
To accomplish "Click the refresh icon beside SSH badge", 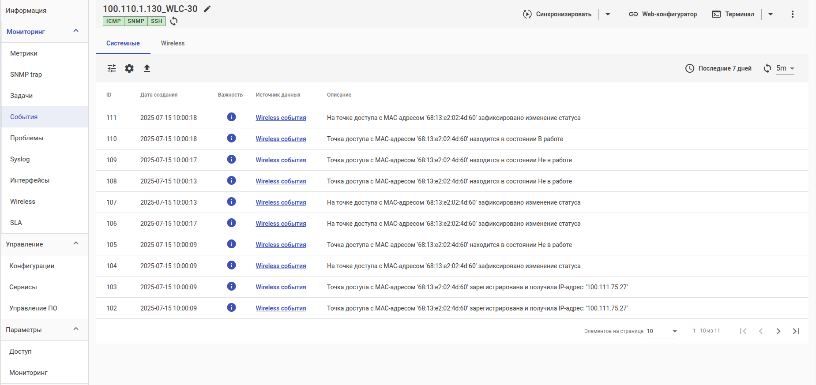I will [174, 21].
